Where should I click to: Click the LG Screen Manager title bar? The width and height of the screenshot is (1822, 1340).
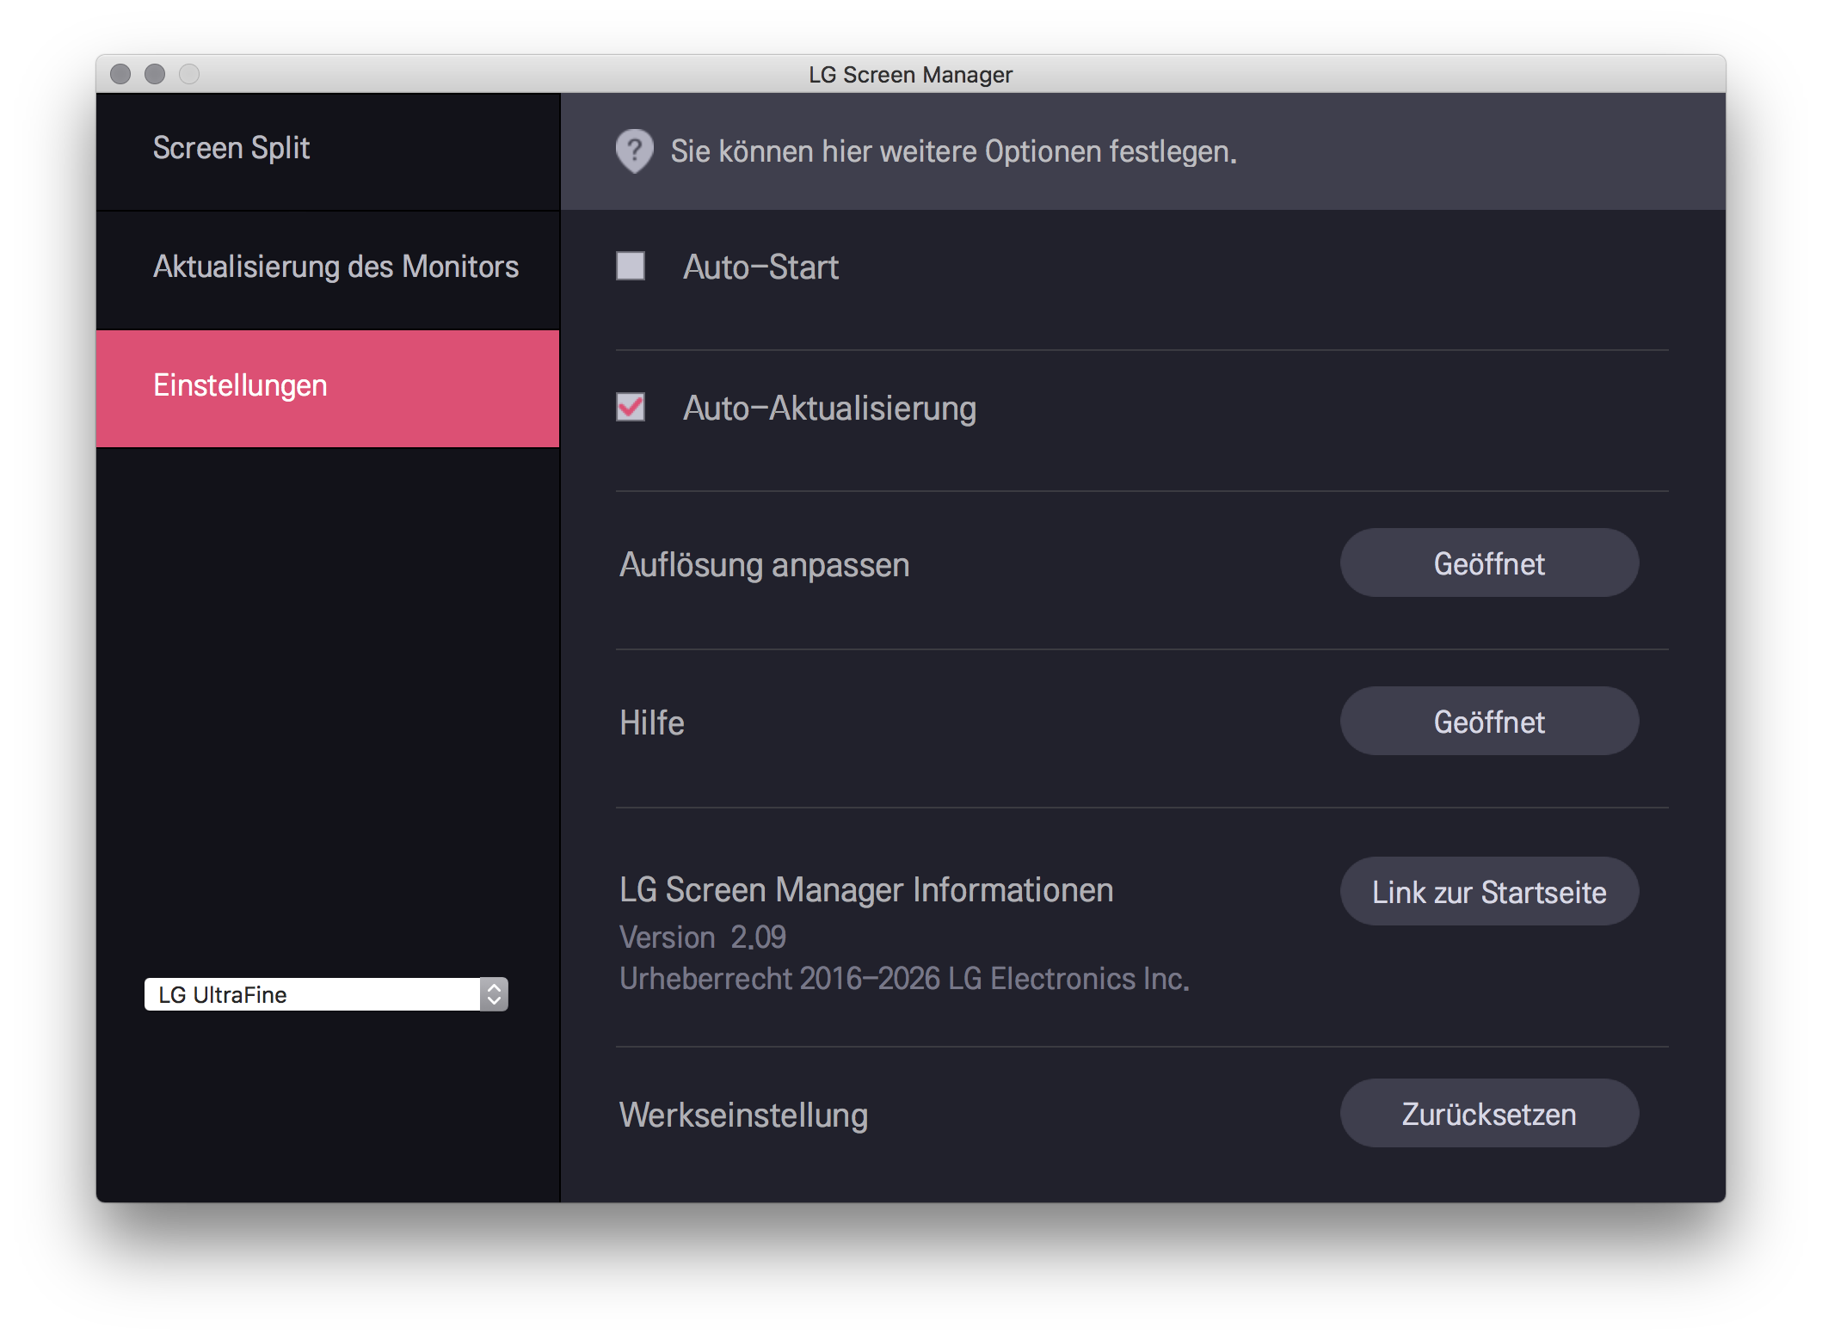point(910,75)
